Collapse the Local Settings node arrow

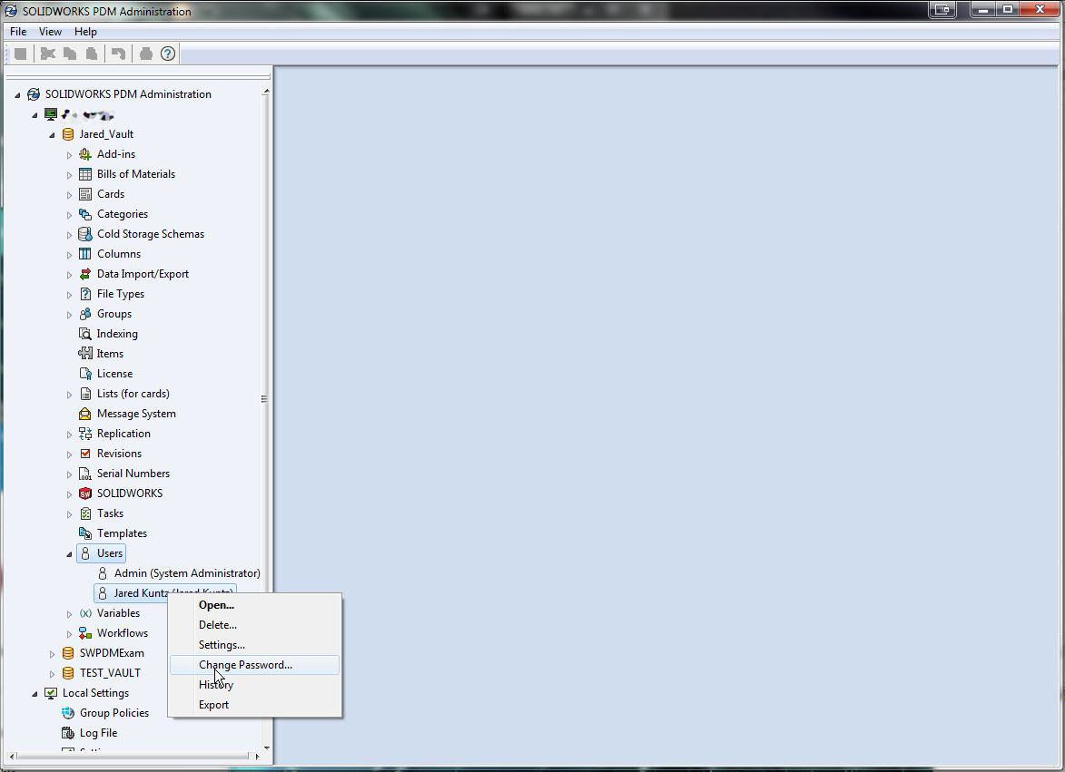35,694
